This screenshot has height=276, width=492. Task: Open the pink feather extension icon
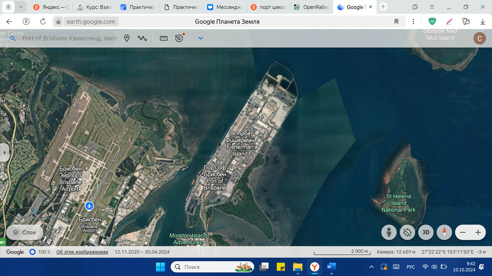tap(449, 22)
